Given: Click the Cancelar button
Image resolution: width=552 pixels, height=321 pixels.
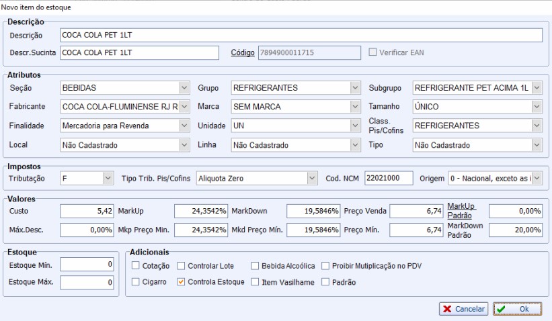Looking at the screenshot, I should pyautogui.click(x=464, y=309).
